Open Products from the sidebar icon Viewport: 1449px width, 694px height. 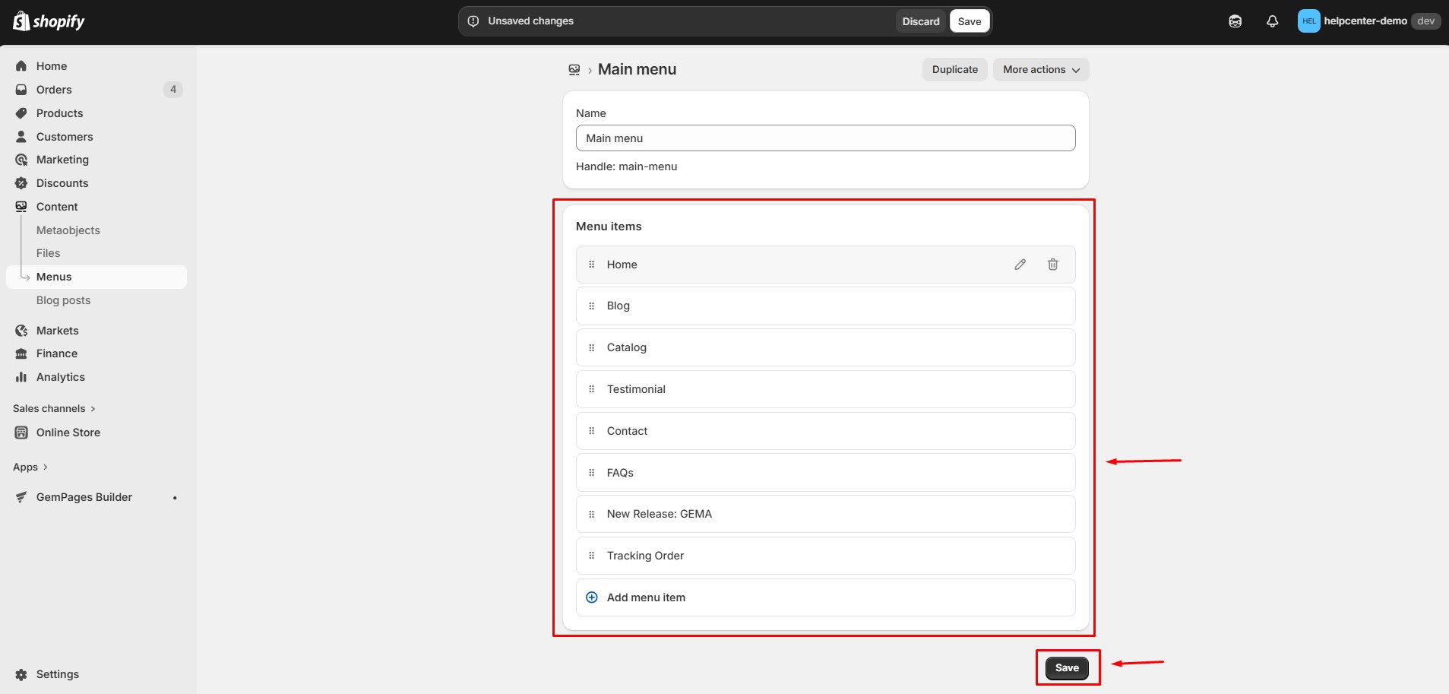click(21, 112)
